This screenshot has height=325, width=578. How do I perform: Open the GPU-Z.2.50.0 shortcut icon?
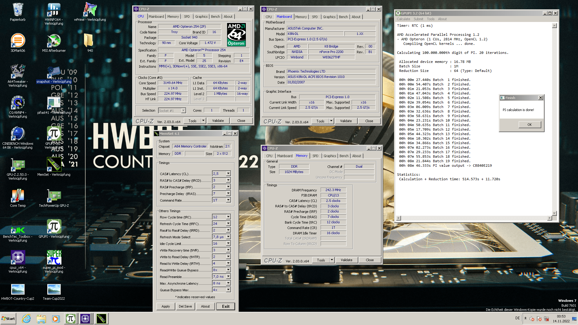(x=18, y=168)
